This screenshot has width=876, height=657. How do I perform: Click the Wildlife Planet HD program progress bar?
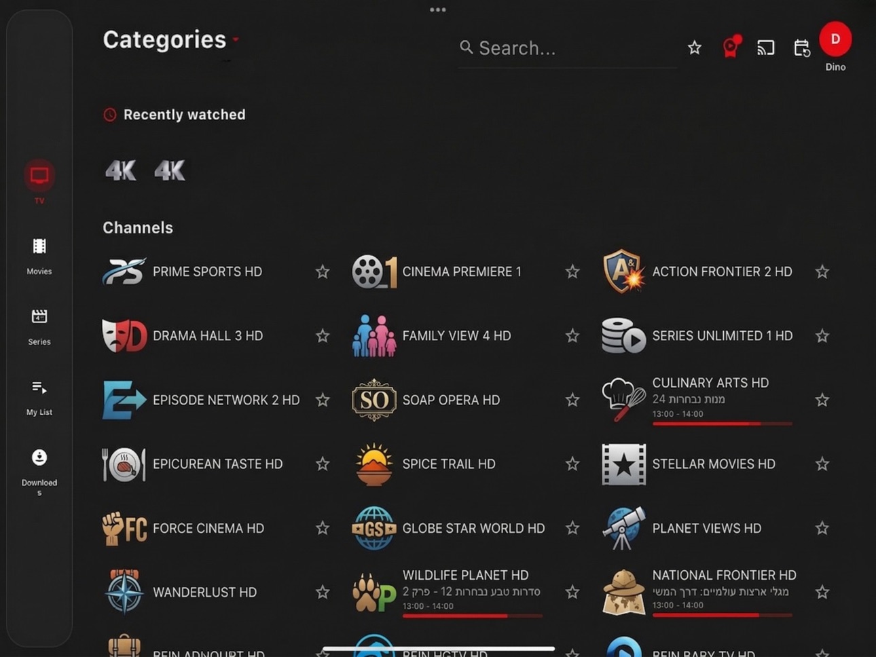click(x=472, y=616)
